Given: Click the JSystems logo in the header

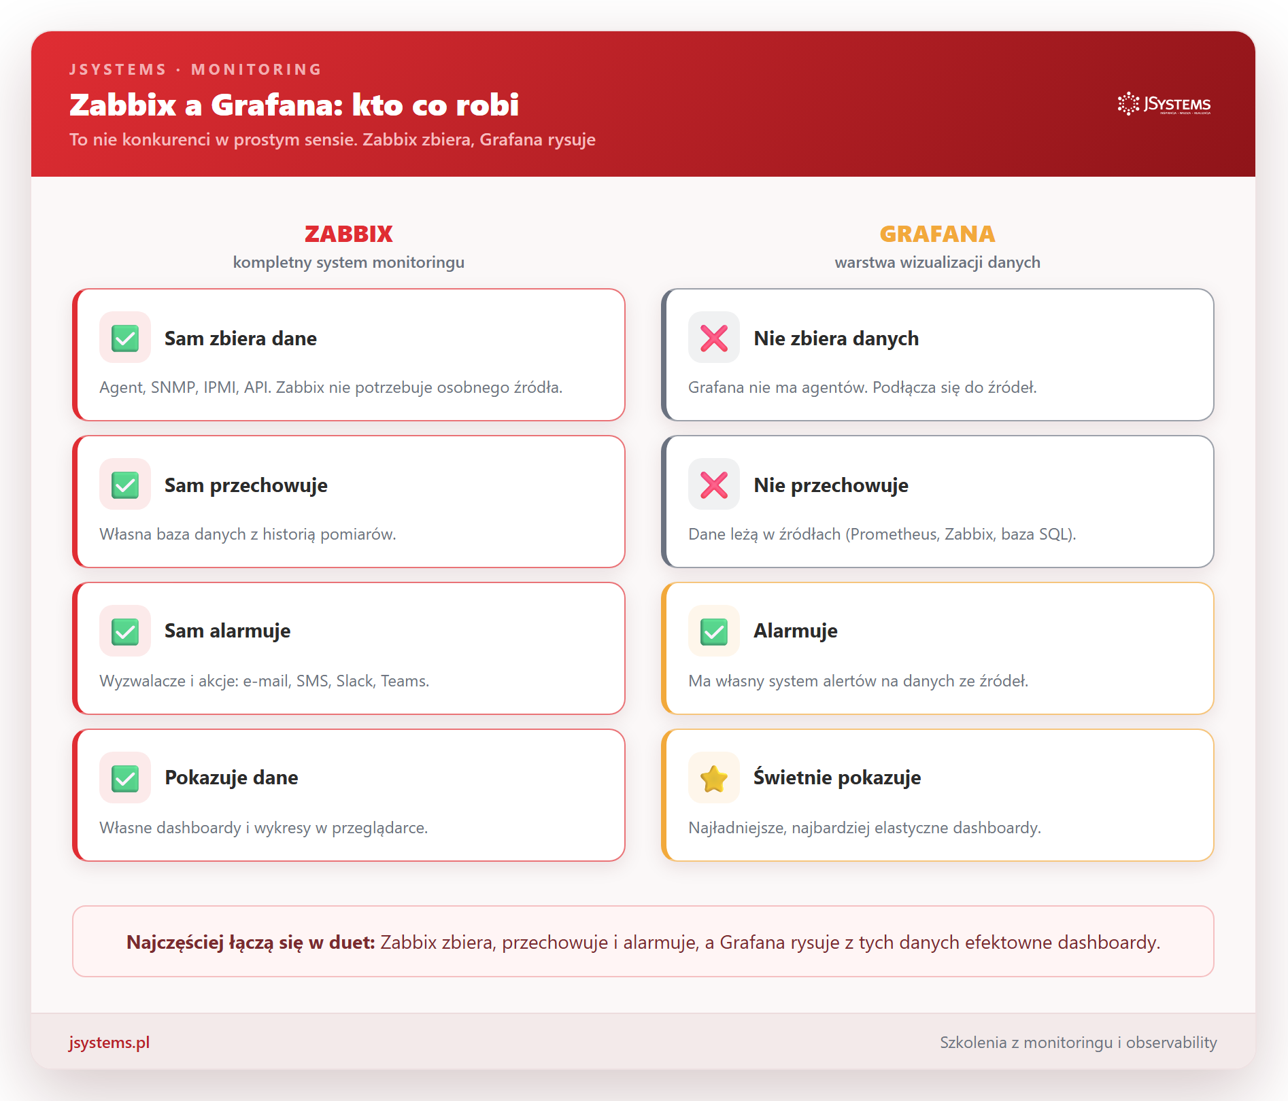Looking at the screenshot, I should click(x=1164, y=104).
